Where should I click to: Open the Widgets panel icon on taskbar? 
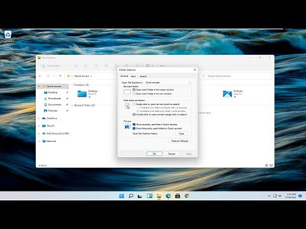(149, 196)
